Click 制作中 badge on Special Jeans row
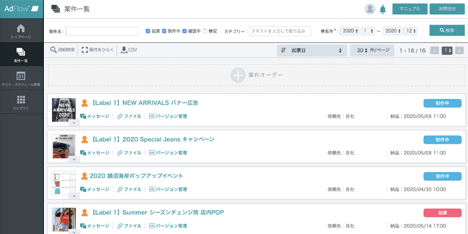 442,140
